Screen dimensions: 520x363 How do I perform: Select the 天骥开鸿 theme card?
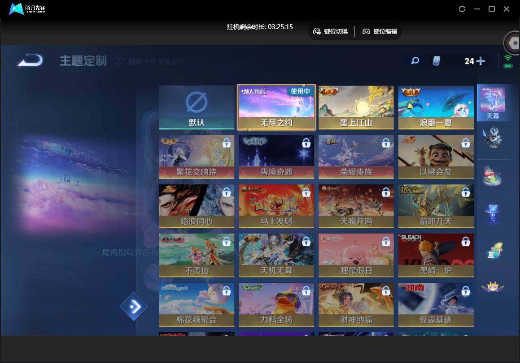356,206
